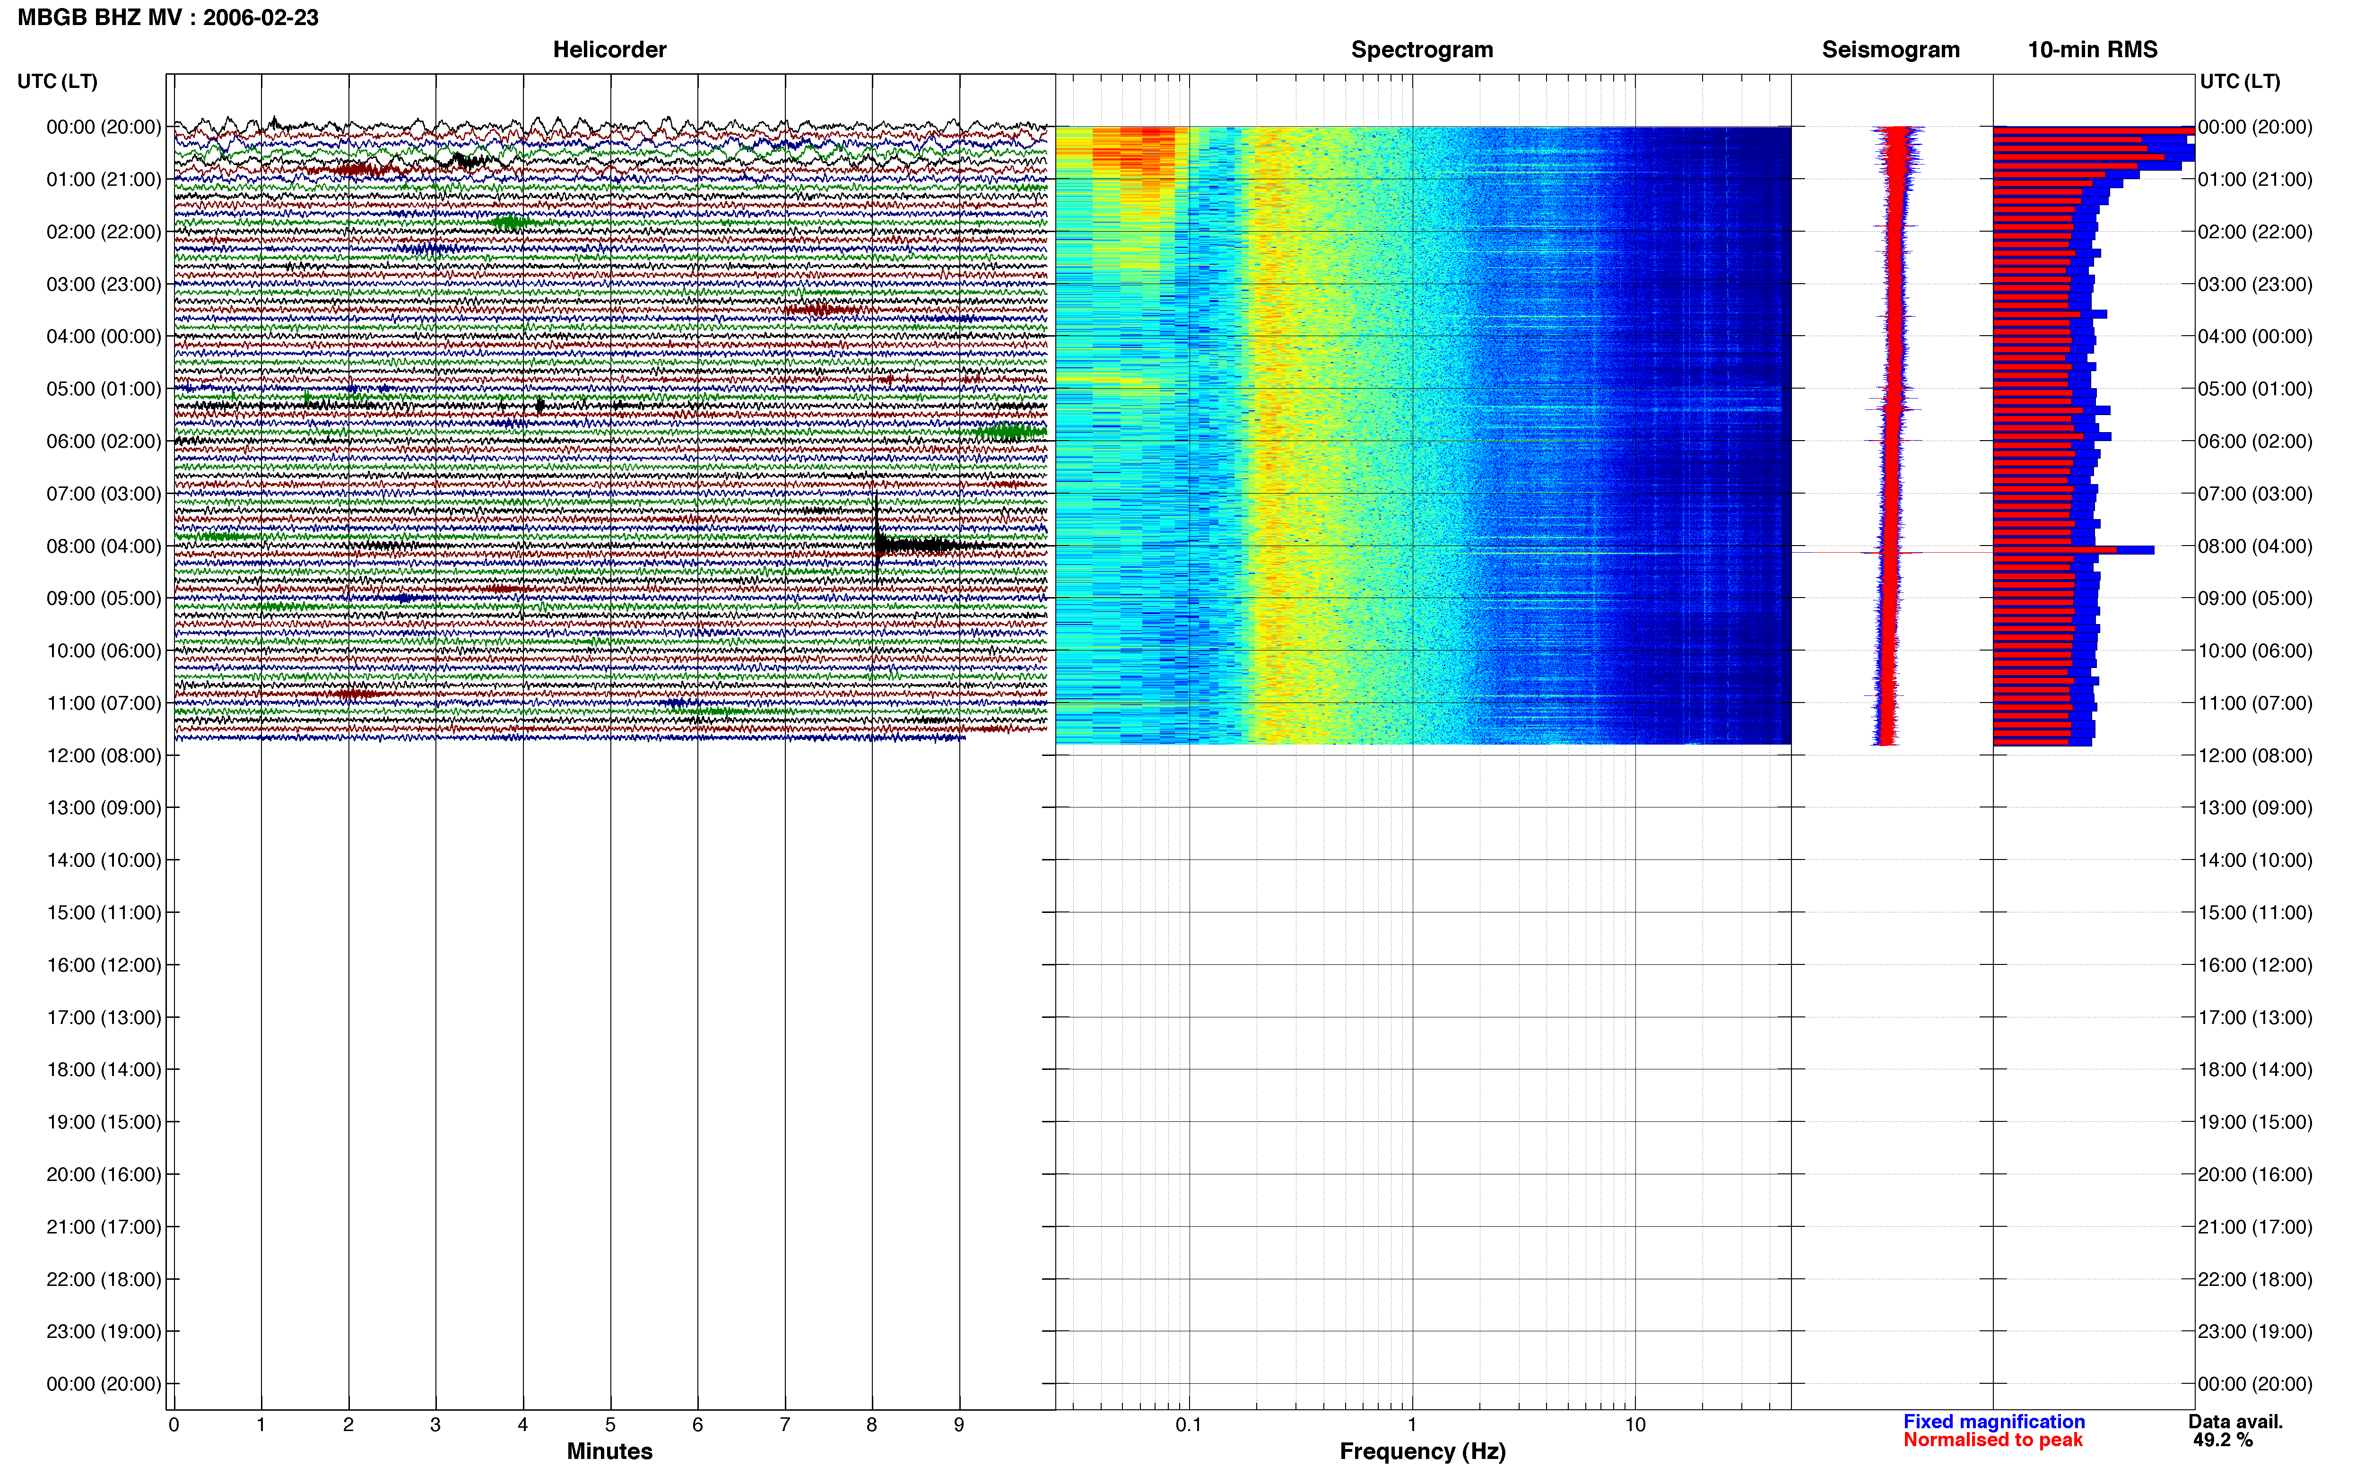The image size is (2373, 1484).
Task: Click the left '13:00 (09:00)' time label
Action: (104, 808)
